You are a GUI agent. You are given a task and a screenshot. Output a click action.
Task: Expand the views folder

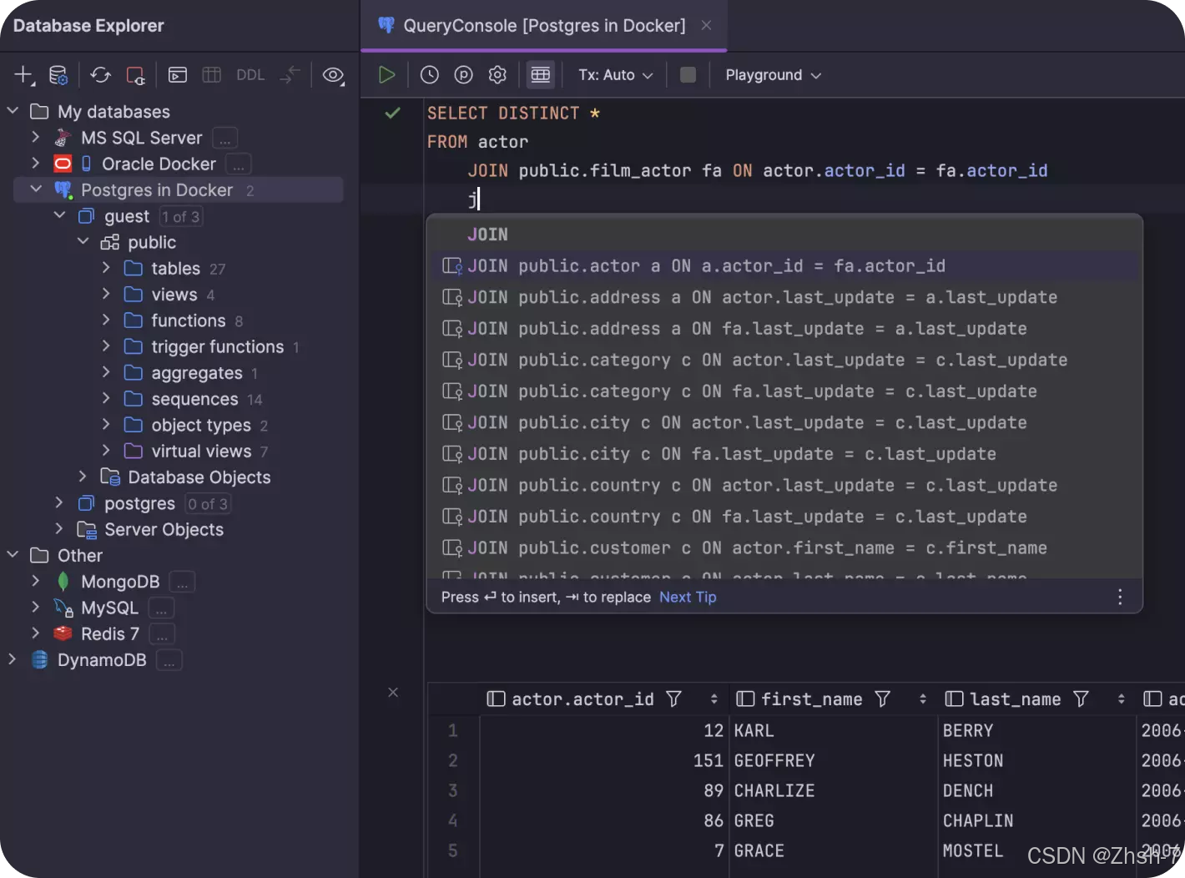pos(106,294)
